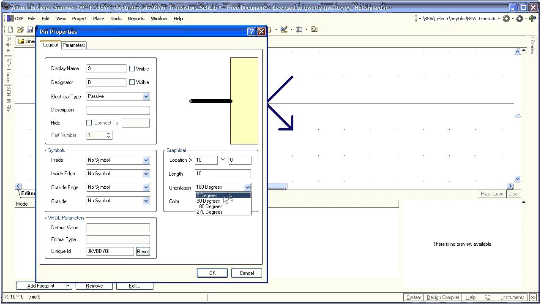Click the Edit... button
Screen dimensions: 541x304
[x=134, y=286]
